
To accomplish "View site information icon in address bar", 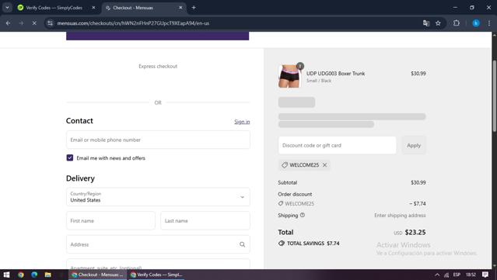I will pos(50,23).
